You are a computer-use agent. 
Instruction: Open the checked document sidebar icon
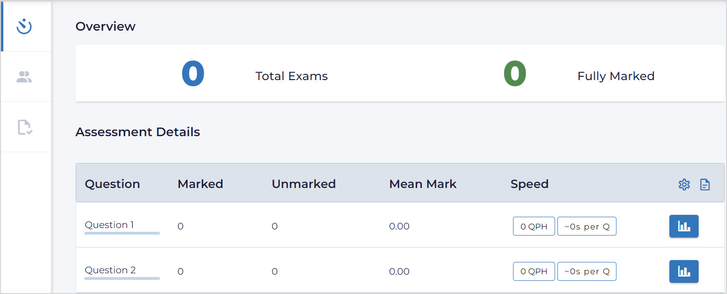coord(25,127)
